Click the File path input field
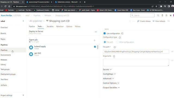The image size is (174, 98). pyautogui.click(x=136, y=52)
